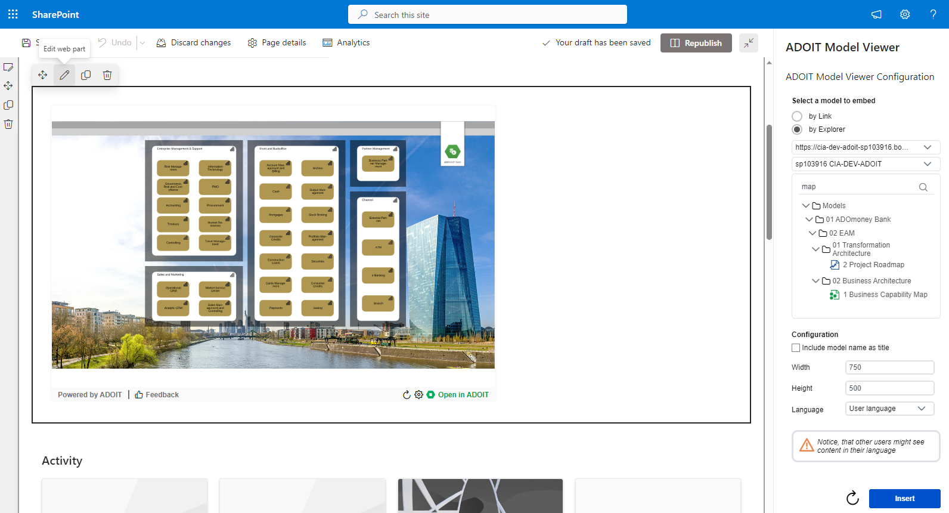The height and width of the screenshot is (513, 949).
Task: Open the ADOIT server URL dropdown
Action: click(866, 147)
